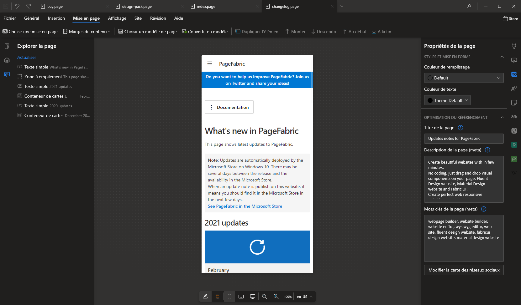The image size is (521, 305).
Task: Click the 100% zoom level indicator
Action: tap(288, 297)
